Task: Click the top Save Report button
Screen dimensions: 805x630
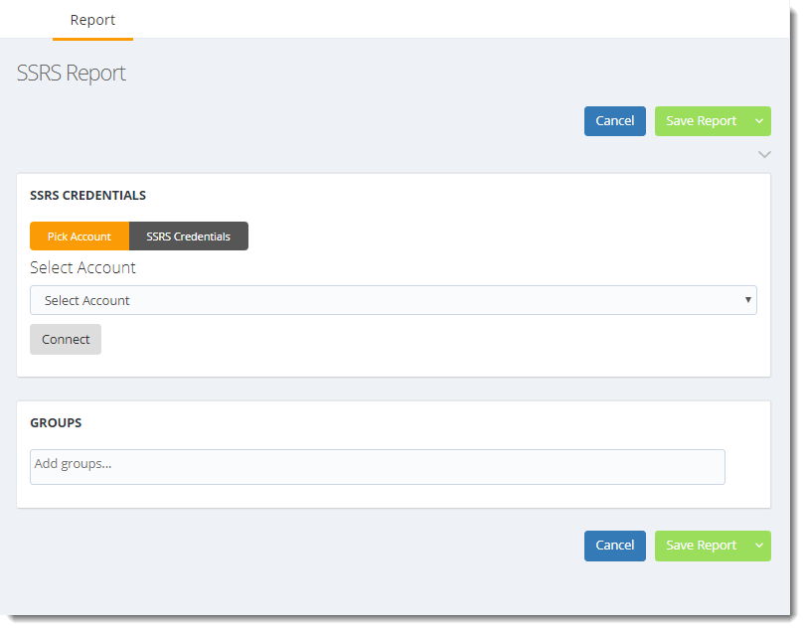Action: coord(701,121)
